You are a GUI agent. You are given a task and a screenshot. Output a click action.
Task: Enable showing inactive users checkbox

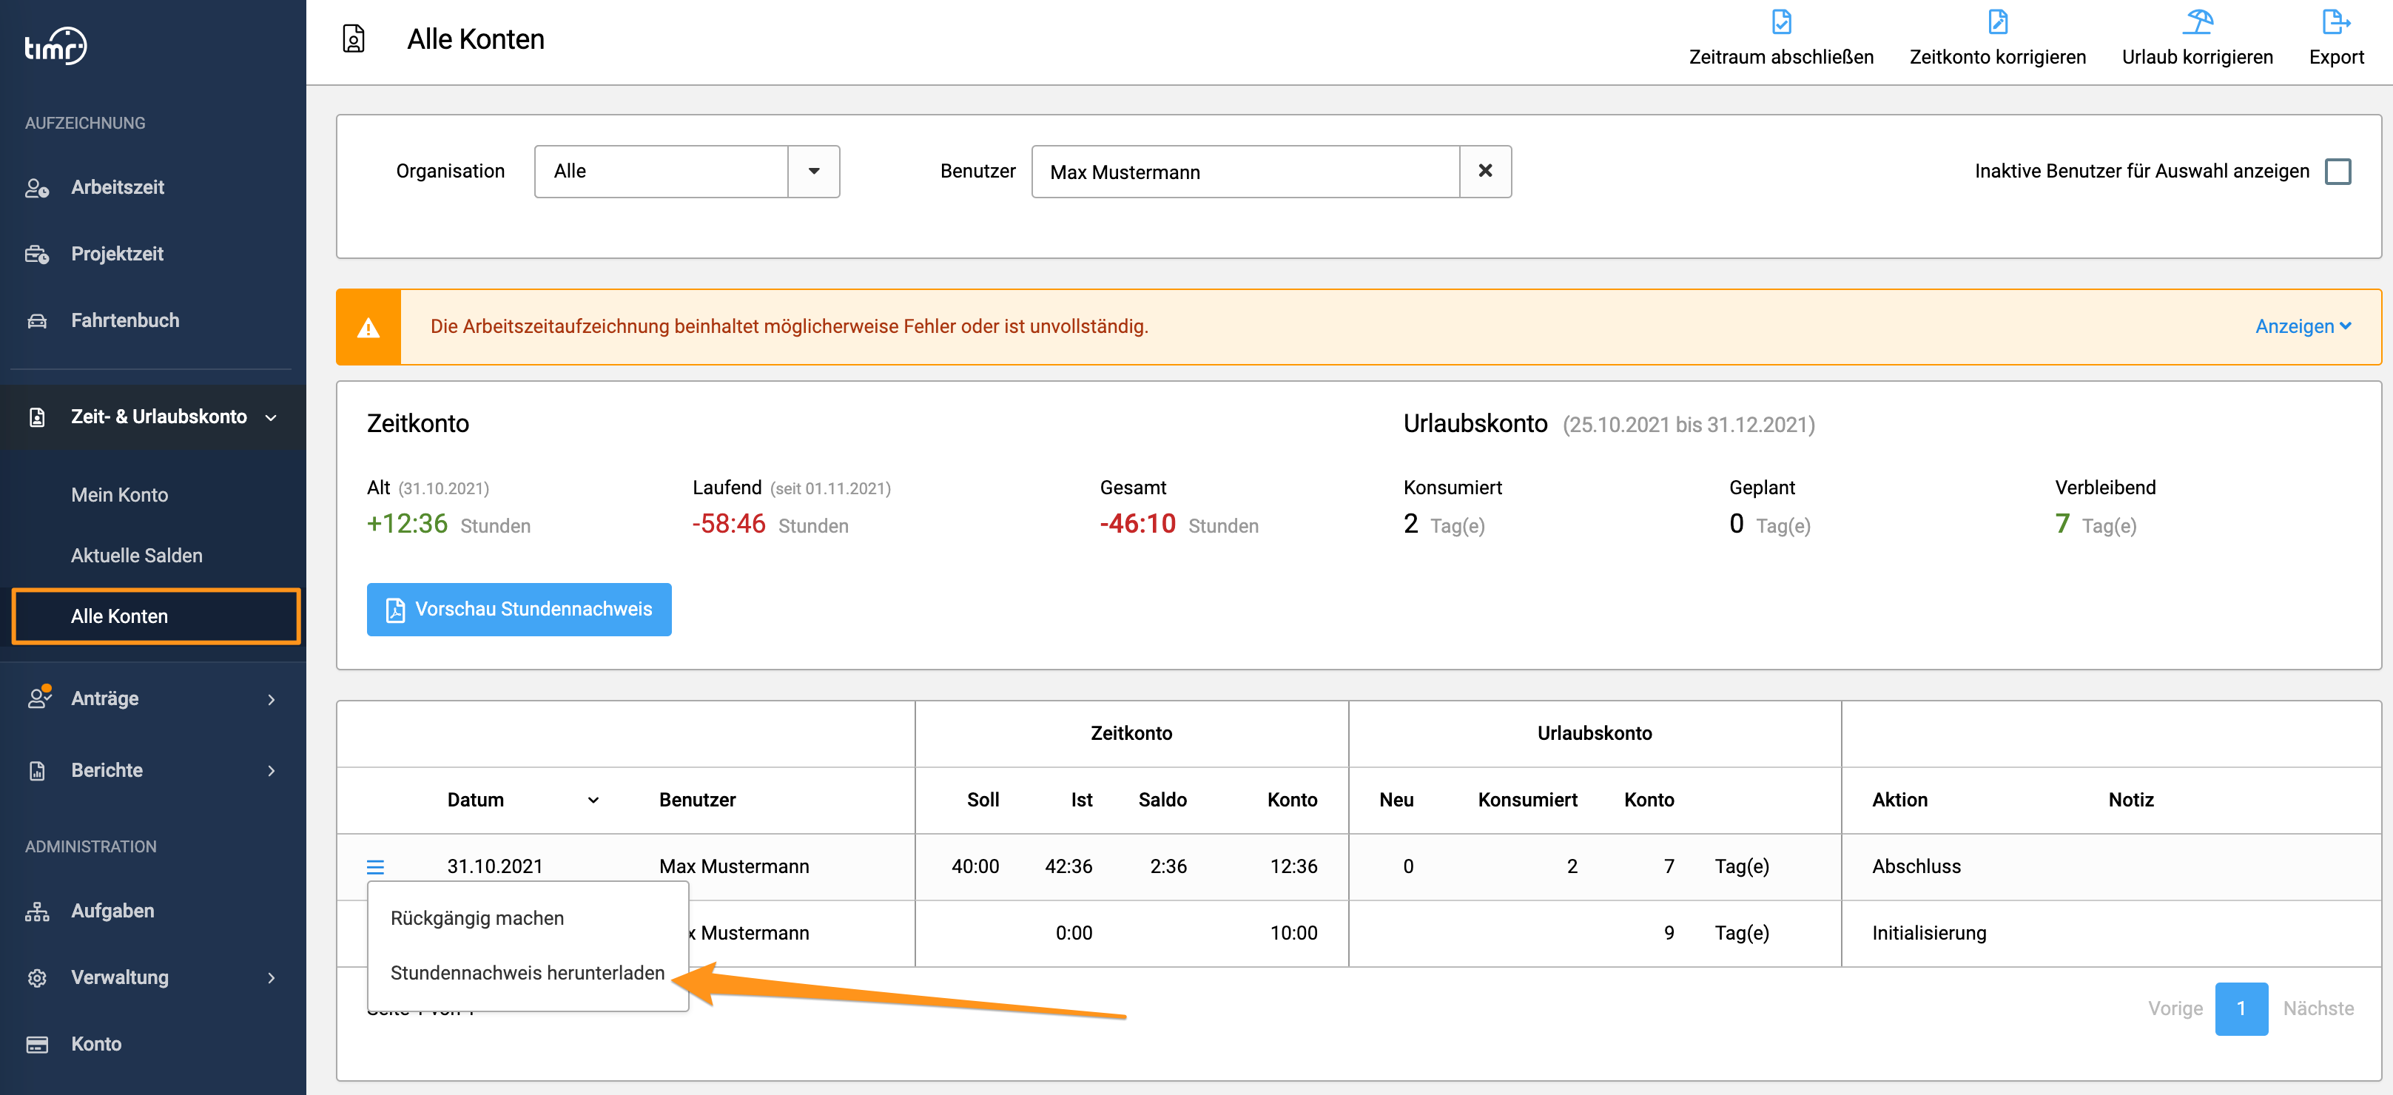coord(2338,171)
